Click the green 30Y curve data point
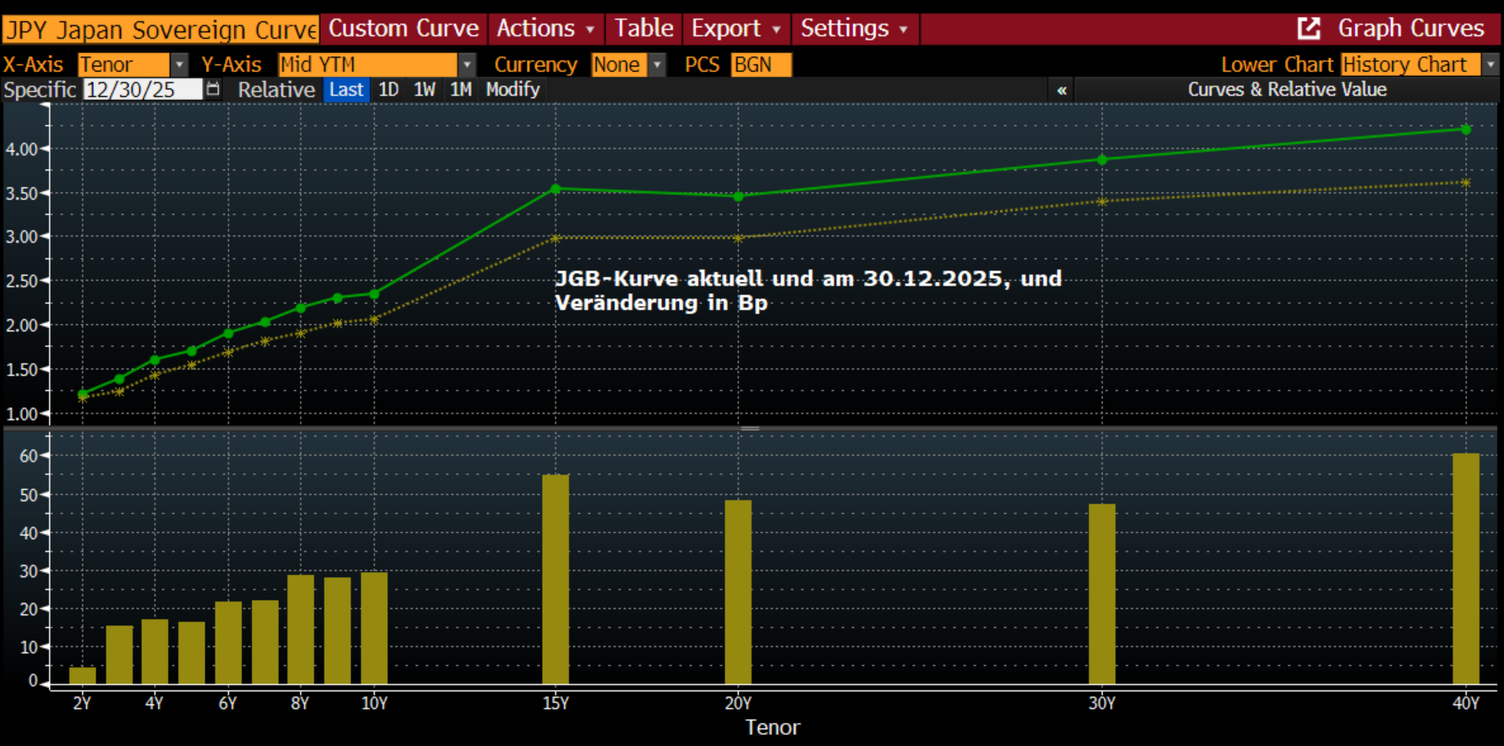The width and height of the screenshot is (1504, 746). pyautogui.click(x=1102, y=160)
